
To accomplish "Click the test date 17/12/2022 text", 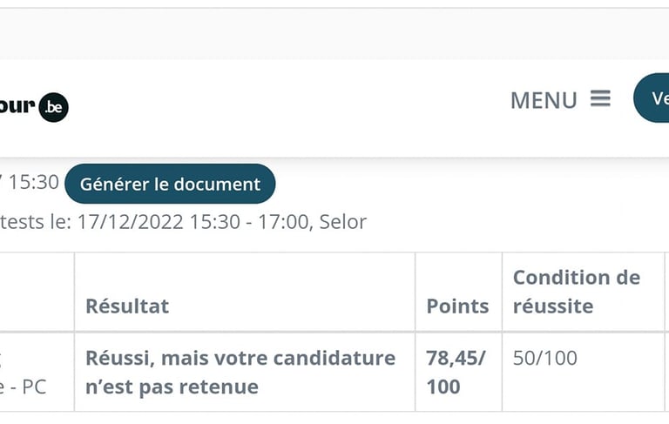I will click(x=130, y=222).
